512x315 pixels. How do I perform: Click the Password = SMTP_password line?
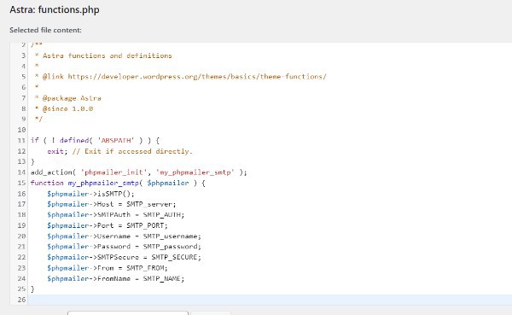point(124,247)
